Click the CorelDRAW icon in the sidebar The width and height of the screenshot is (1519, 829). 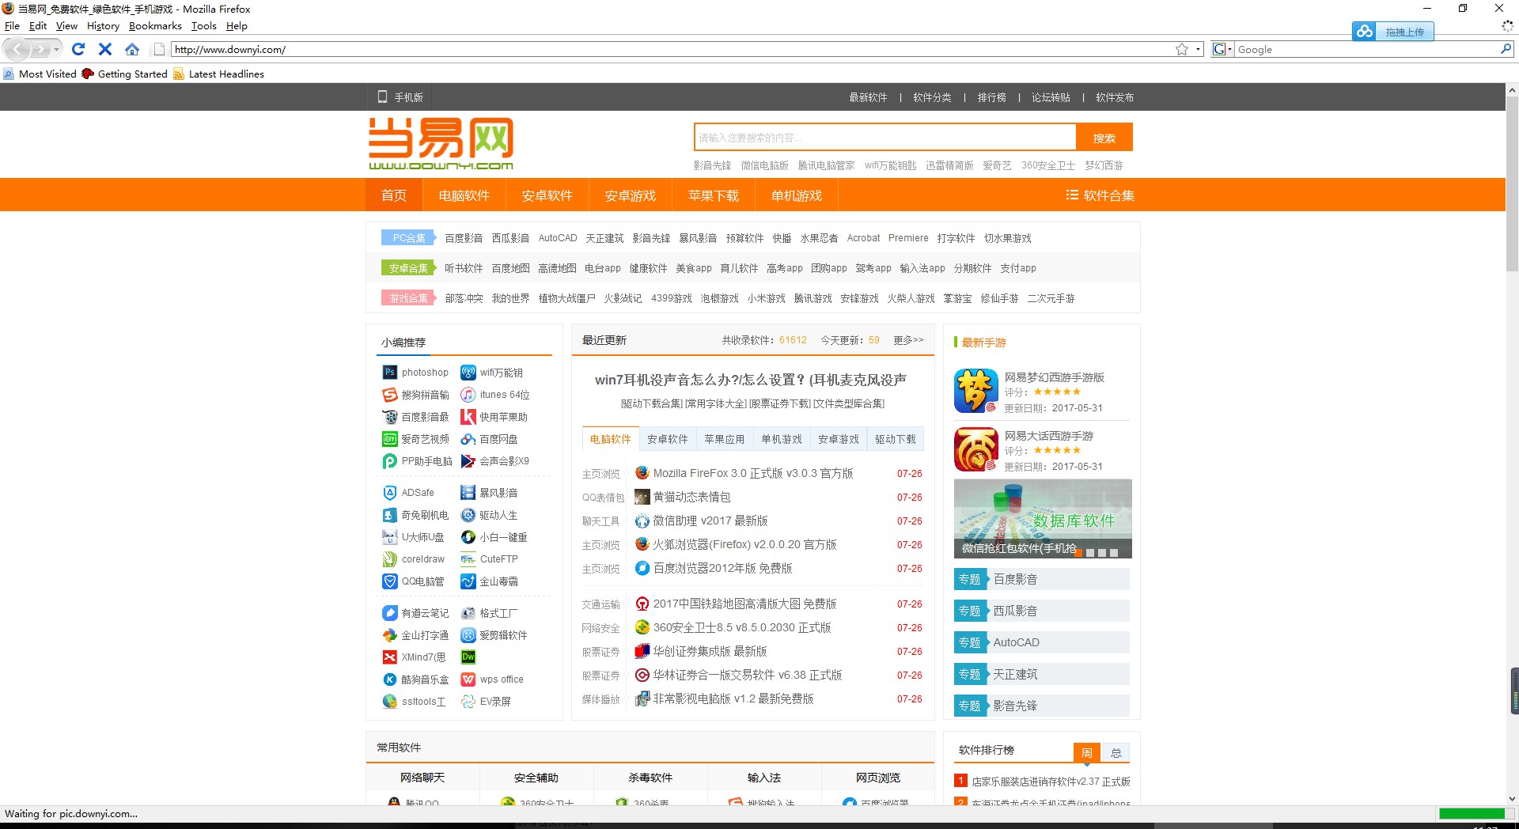[390, 559]
